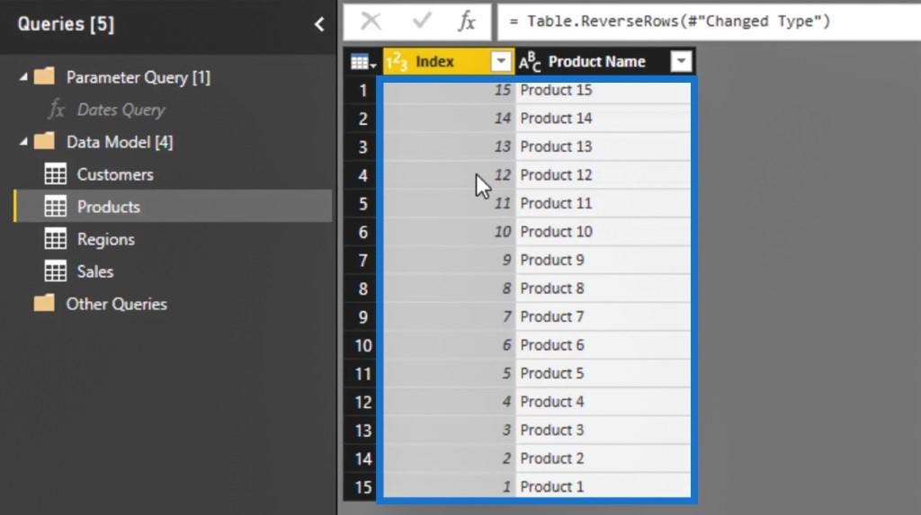Screen dimensions: 921x515
Task: Click the 'Product 13' cell
Action: point(604,147)
